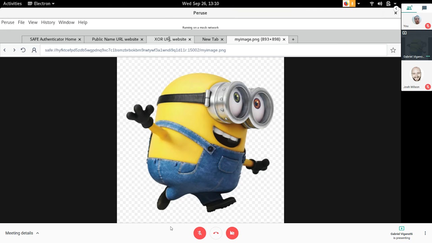
Task: Toggle the camera on or off
Action: click(x=232, y=233)
